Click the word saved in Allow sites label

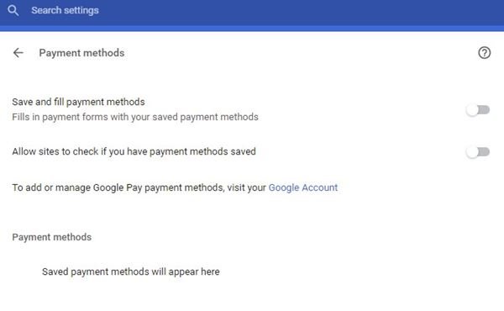pyautogui.click(x=243, y=151)
